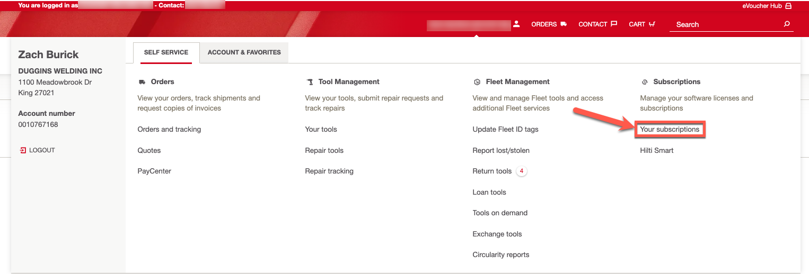Click the Orders section heading

click(x=162, y=82)
